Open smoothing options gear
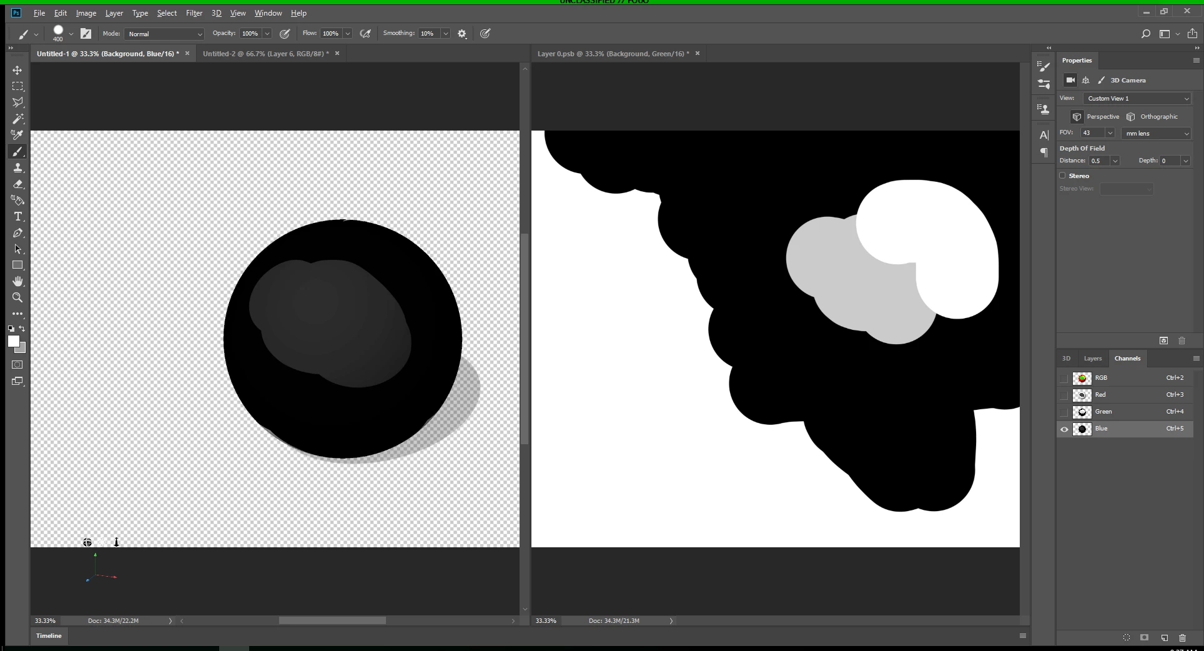 (x=462, y=34)
